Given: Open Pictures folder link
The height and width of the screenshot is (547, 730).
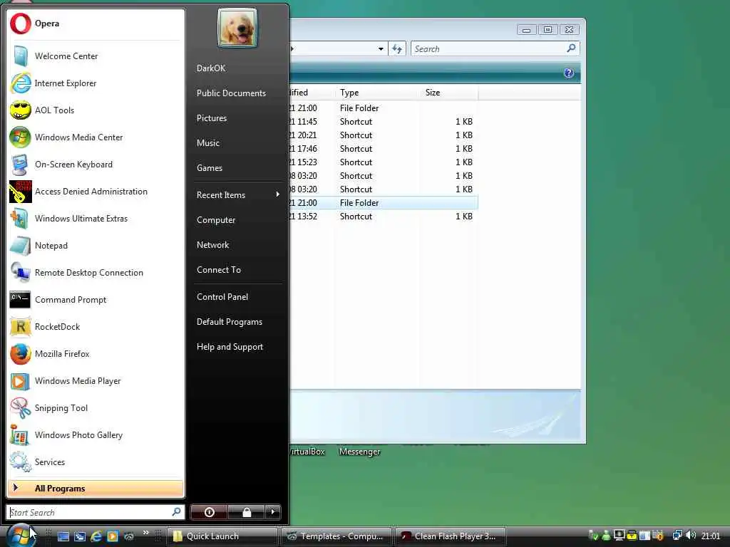Looking at the screenshot, I should [x=211, y=118].
